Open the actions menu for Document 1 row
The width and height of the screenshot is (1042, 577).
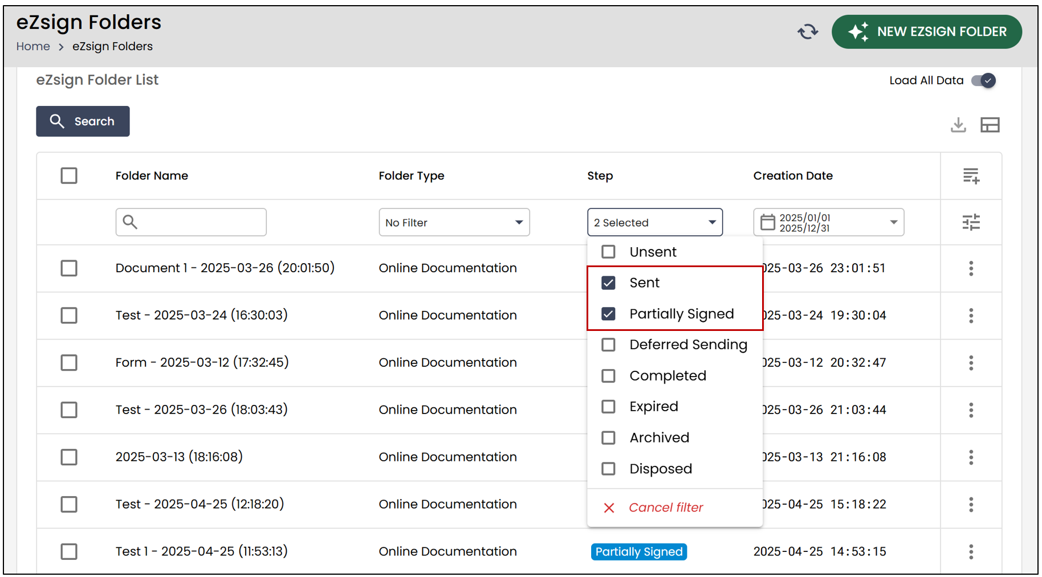(x=971, y=268)
